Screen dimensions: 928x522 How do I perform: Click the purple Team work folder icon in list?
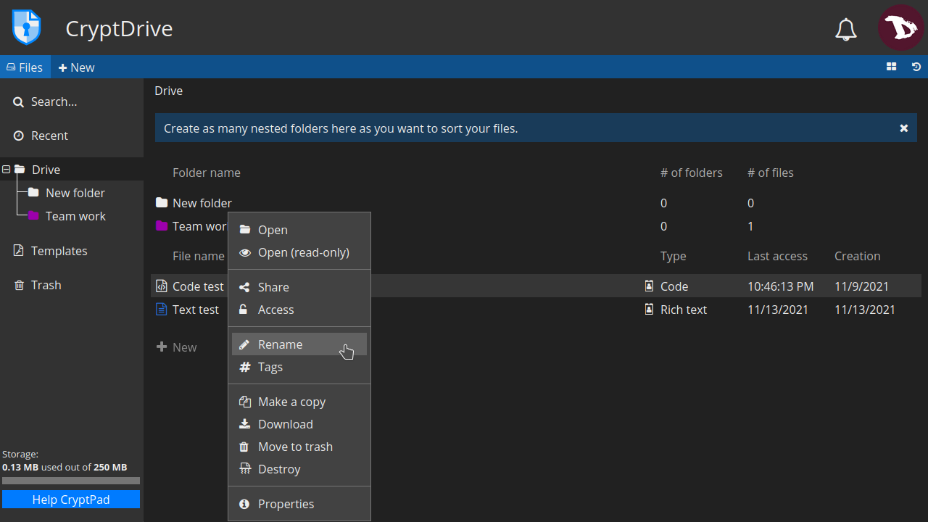click(x=162, y=226)
